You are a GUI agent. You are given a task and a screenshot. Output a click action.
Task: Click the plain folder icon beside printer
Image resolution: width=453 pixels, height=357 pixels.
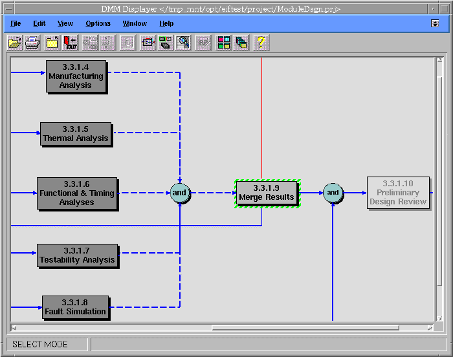click(52, 43)
